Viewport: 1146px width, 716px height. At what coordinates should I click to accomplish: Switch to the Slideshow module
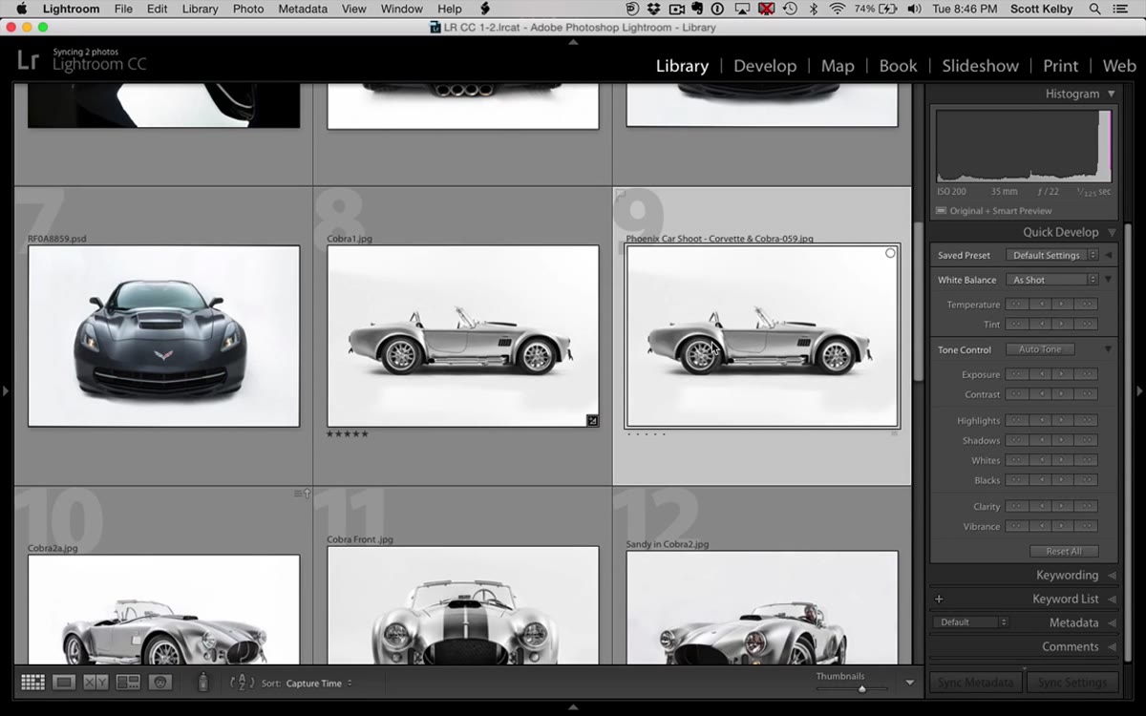[x=980, y=66]
